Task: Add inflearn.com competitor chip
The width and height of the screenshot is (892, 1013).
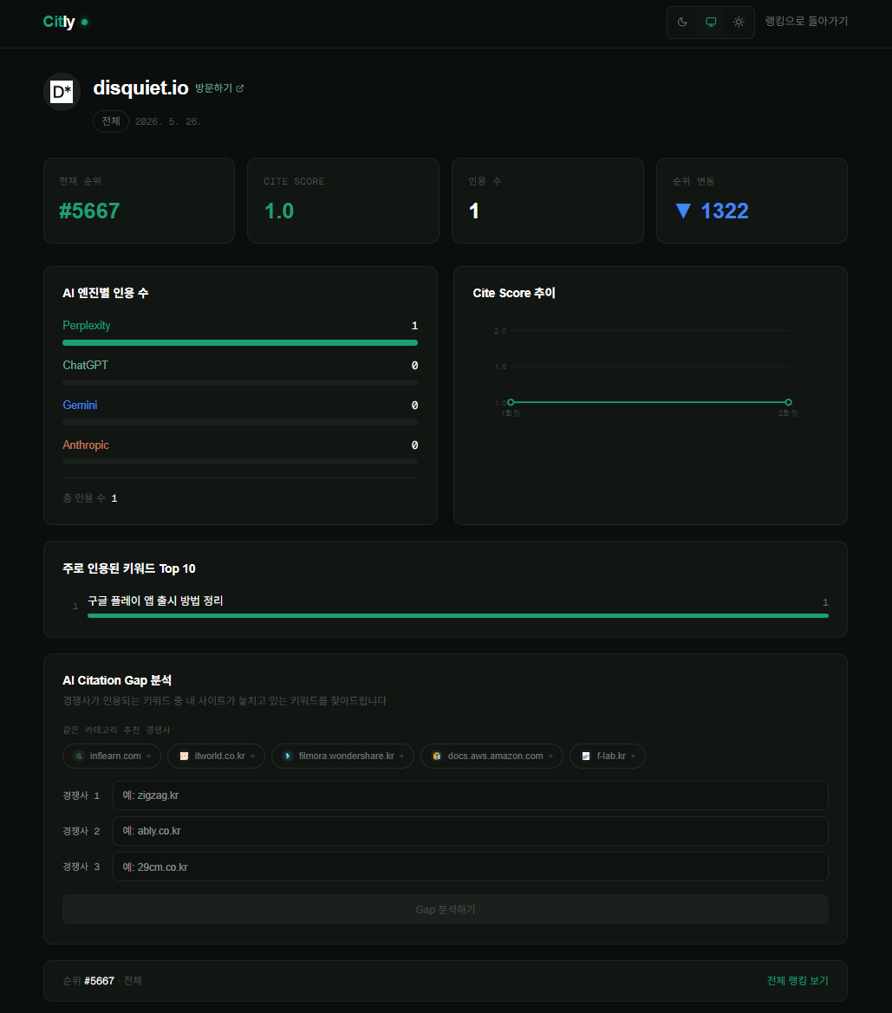Action: coord(112,756)
